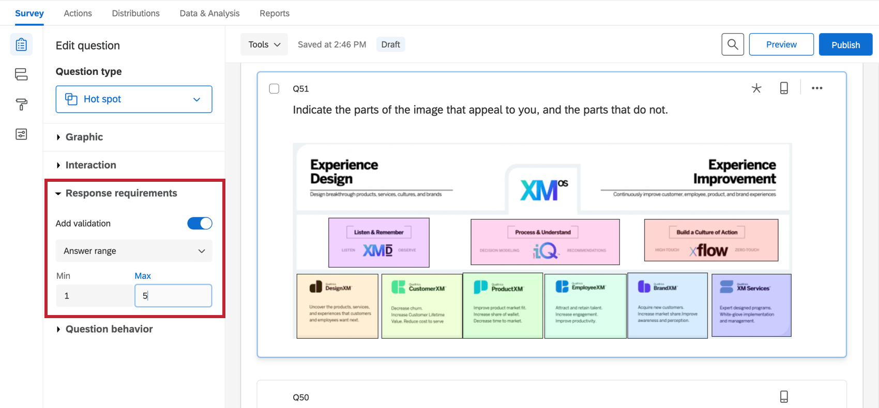Open the Answer range dropdown

(x=134, y=251)
